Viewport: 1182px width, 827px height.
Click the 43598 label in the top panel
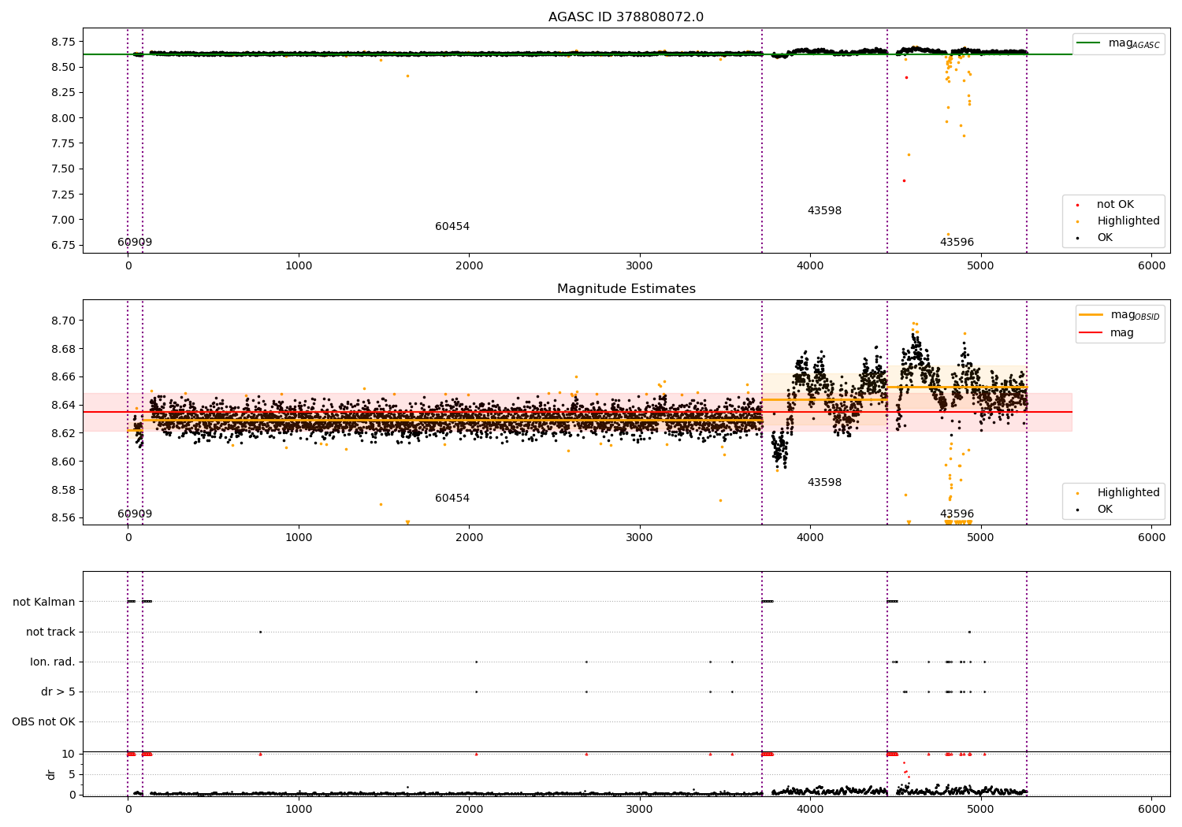tap(824, 211)
